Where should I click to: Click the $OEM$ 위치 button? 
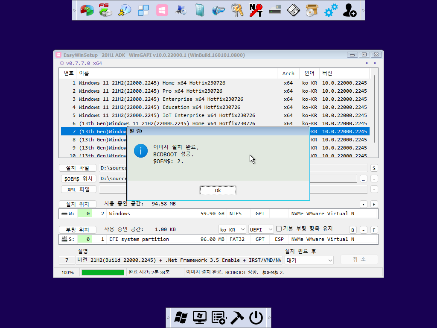[79, 179]
